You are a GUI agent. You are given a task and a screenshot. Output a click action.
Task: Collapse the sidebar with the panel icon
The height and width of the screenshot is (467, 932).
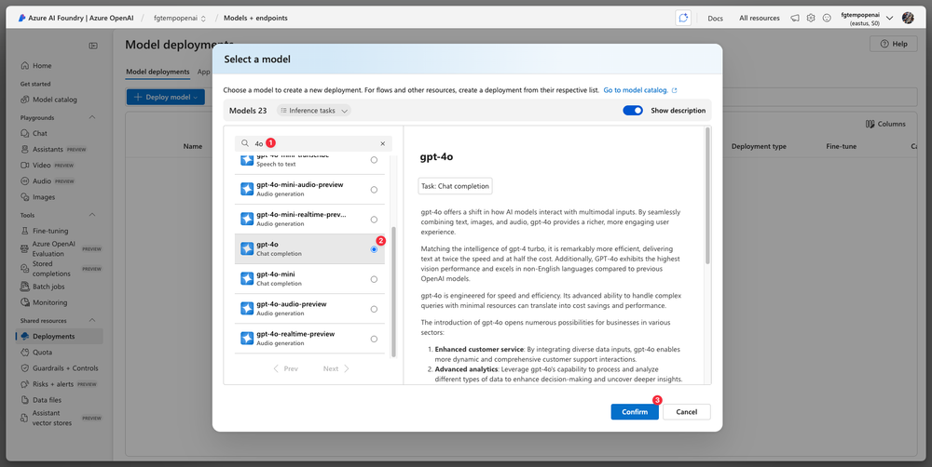point(93,46)
